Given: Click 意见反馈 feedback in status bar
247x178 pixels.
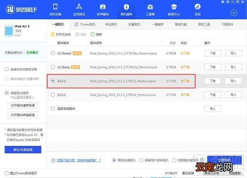Looking at the screenshot, I should coord(188,173).
